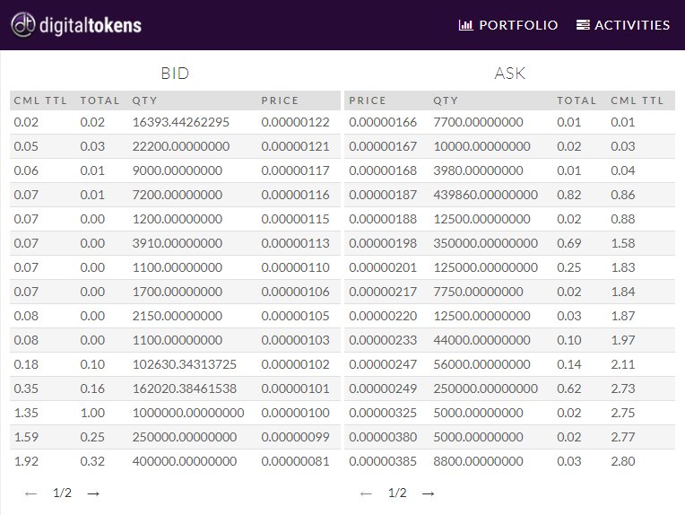This screenshot has height=515, width=685.
Task: Click the BID table PRICE column header
Action: 280,100
